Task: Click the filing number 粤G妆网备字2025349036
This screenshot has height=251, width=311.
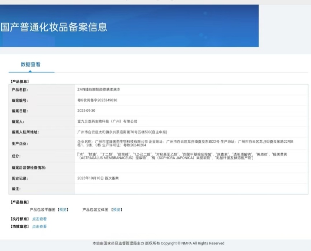Action: click(97, 101)
